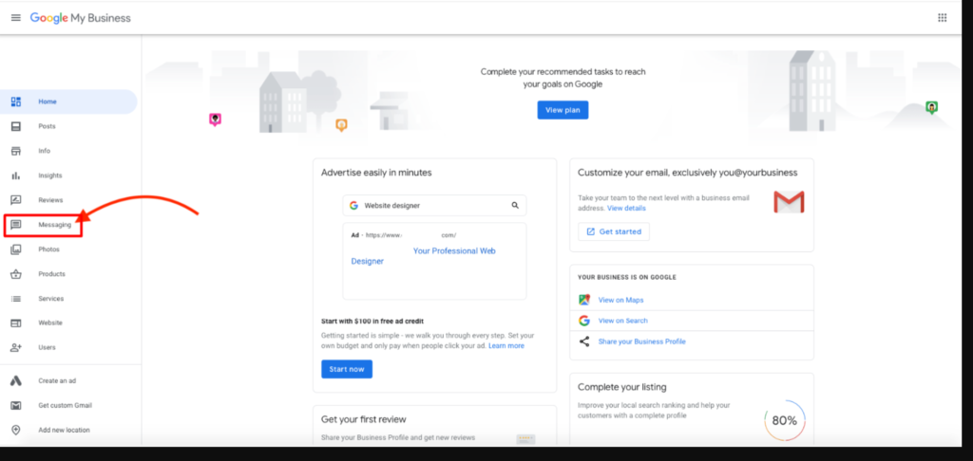
Task: Go to Services in the sidebar
Action: point(50,299)
